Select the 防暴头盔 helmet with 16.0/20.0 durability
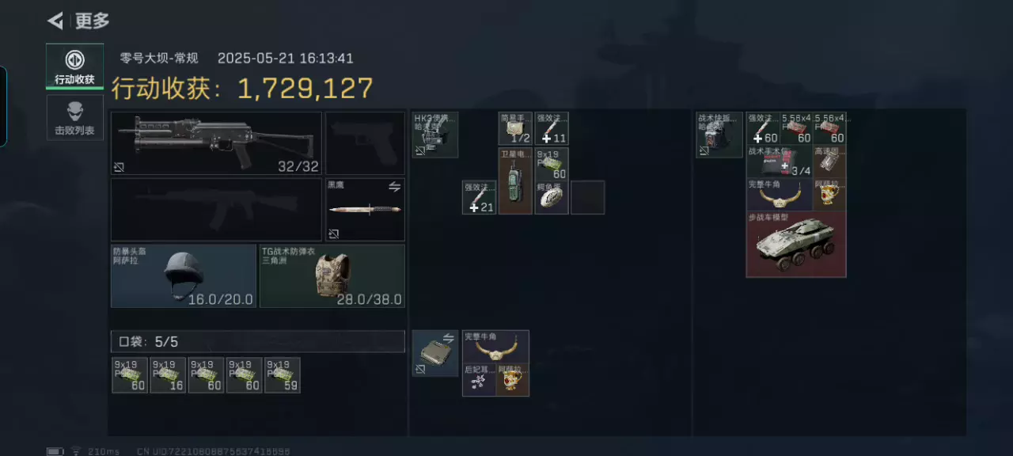1013x456 pixels. (x=184, y=275)
